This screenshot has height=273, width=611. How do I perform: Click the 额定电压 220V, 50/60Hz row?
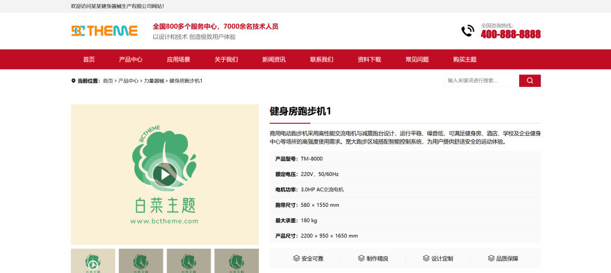[x=405, y=174]
